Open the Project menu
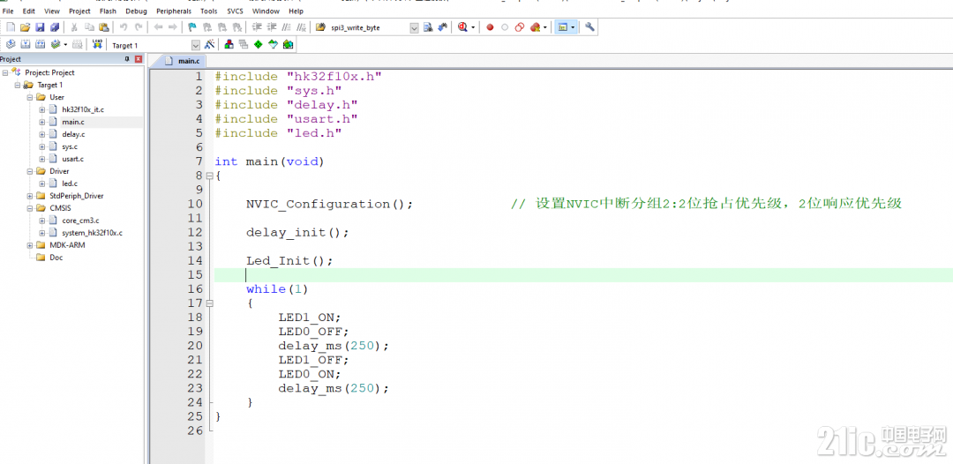The width and height of the screenshot is (953, 464). click(x=79, y=11)
